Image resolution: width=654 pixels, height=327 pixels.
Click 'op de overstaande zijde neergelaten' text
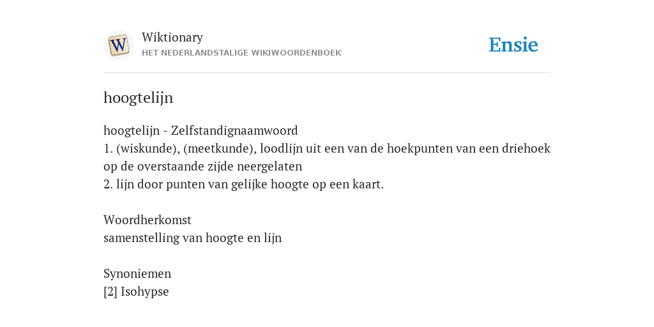click(x=202, y=167)
